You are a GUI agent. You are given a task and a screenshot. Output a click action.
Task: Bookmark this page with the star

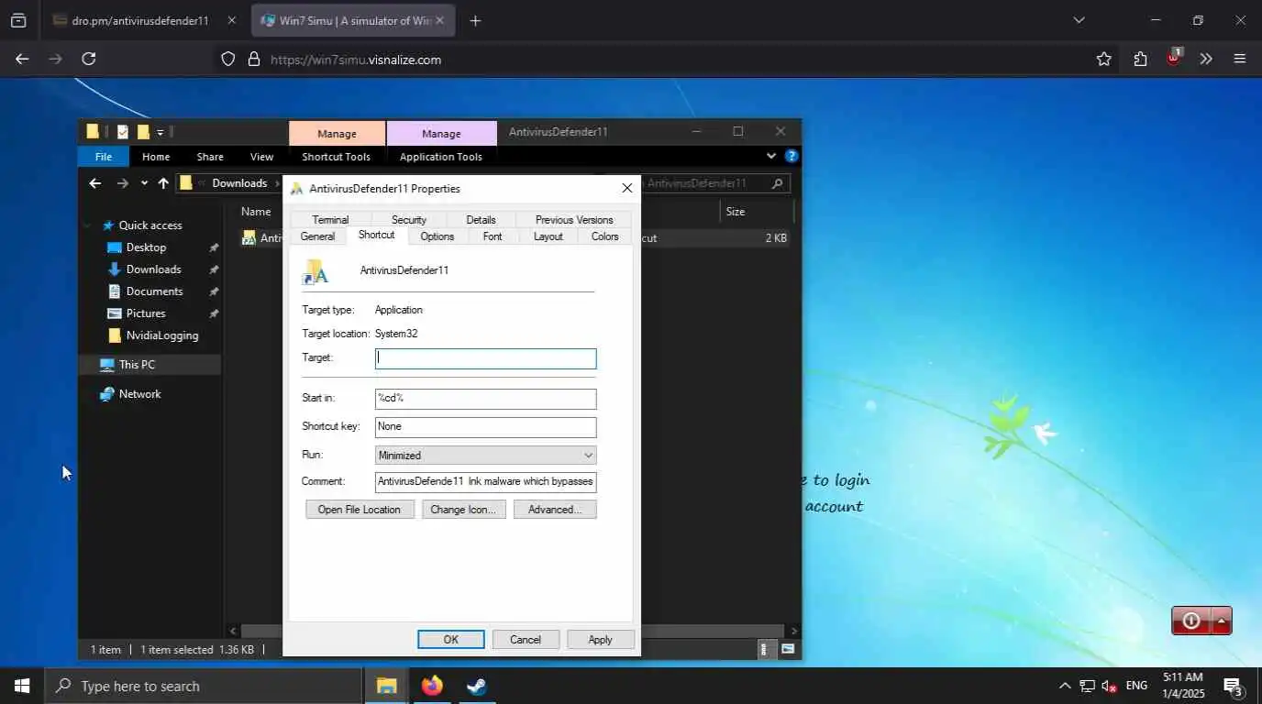1103,59
